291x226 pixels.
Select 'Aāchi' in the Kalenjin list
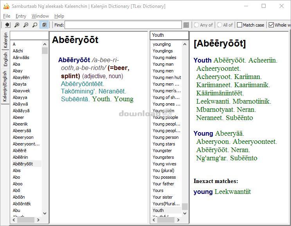(x=18, y=51)
